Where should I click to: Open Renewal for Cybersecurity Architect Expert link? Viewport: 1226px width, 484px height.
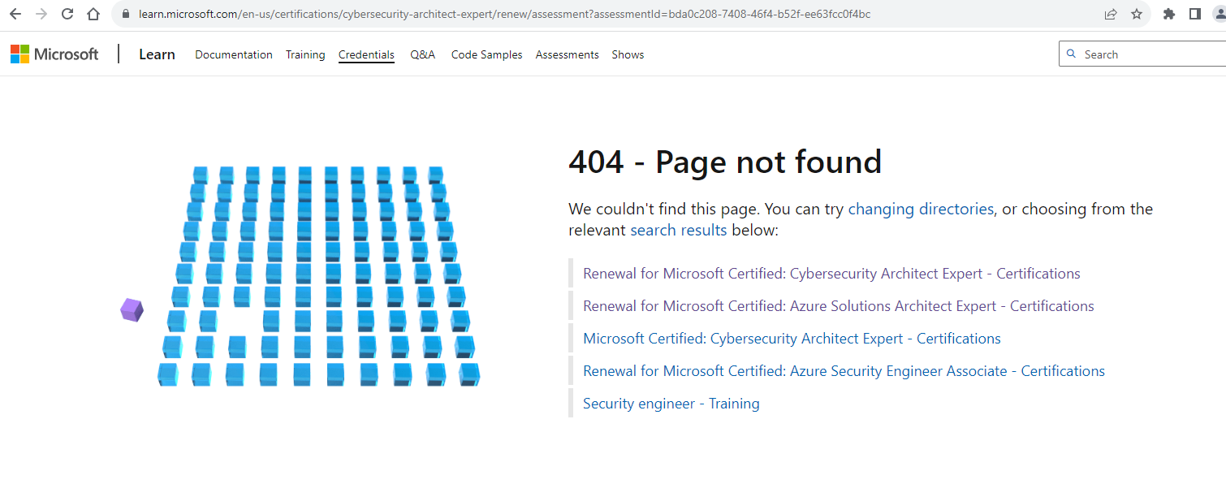[x=831, y=273]
